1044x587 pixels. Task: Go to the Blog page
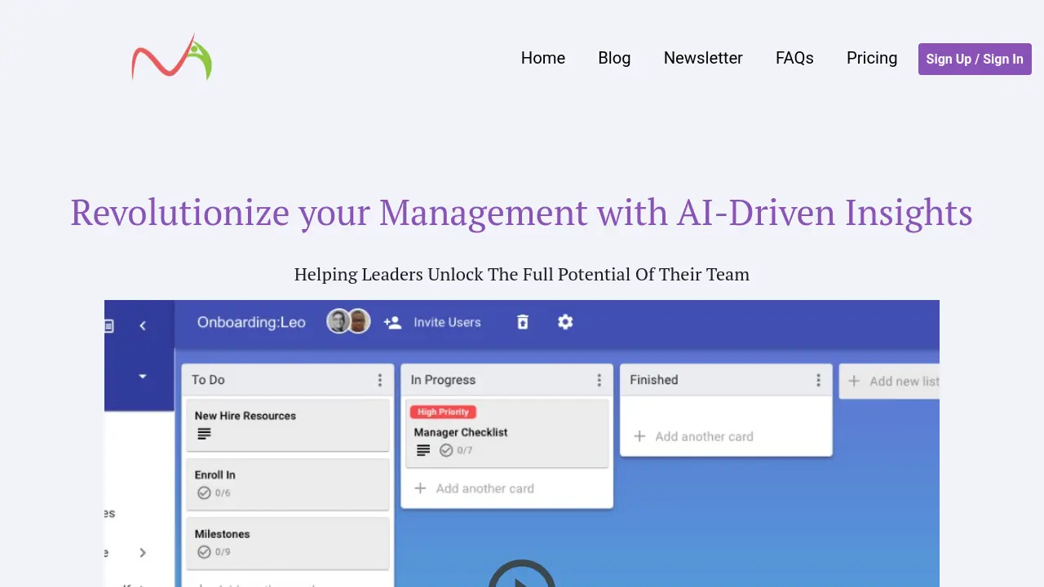point(614,58)
